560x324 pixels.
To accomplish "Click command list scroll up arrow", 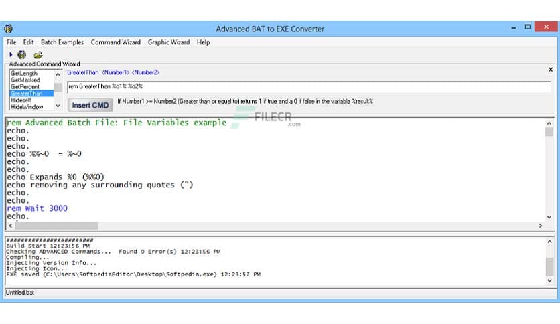I will coord(58,74).
